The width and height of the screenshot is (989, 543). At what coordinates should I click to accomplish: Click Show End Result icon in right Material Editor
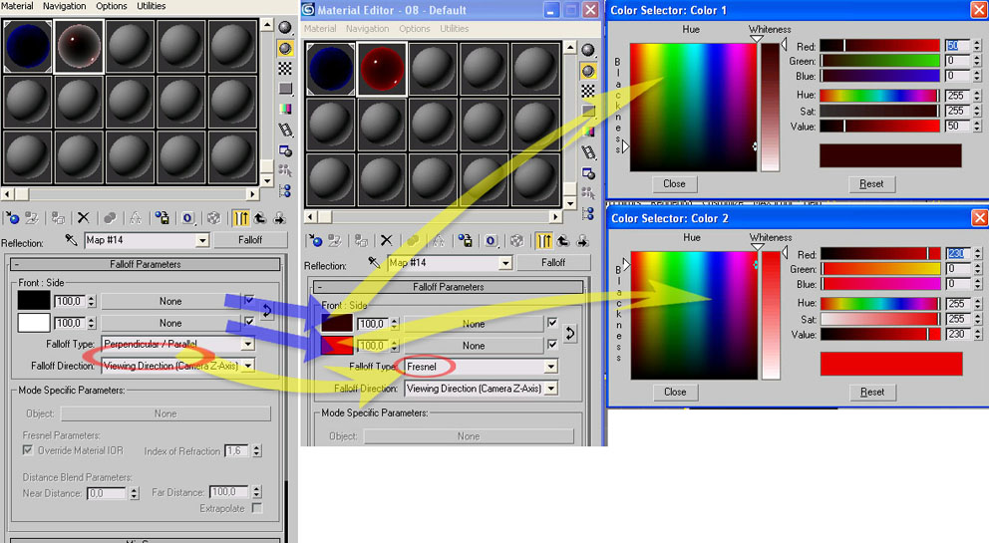coord(544,240)
